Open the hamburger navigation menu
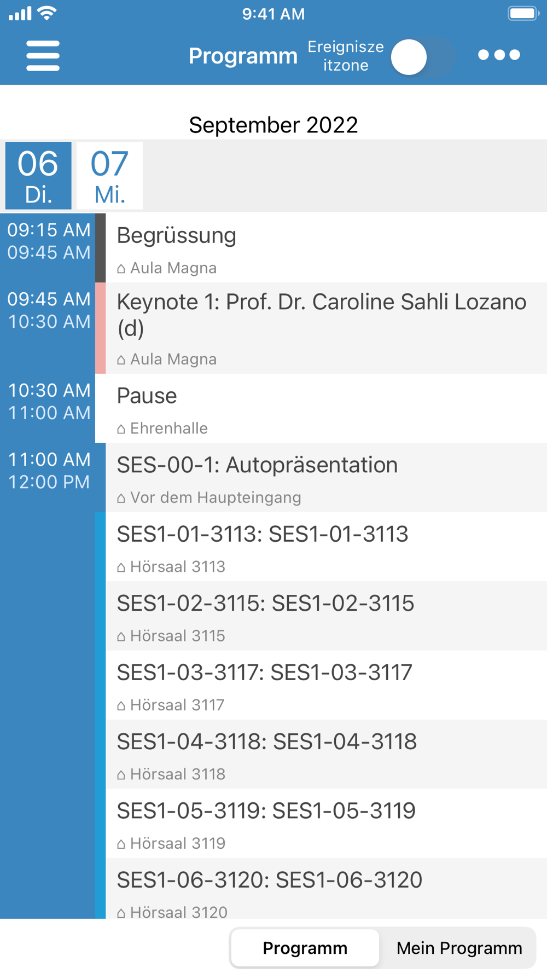This screenshot has height=973, width=547. coord(43,55)
